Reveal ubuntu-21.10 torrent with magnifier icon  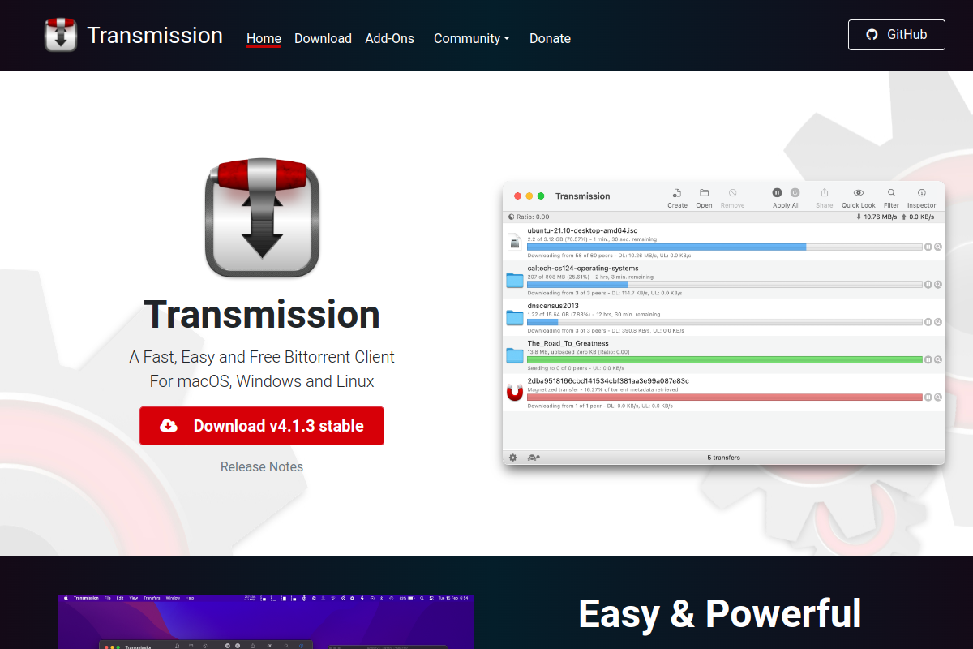938,247
